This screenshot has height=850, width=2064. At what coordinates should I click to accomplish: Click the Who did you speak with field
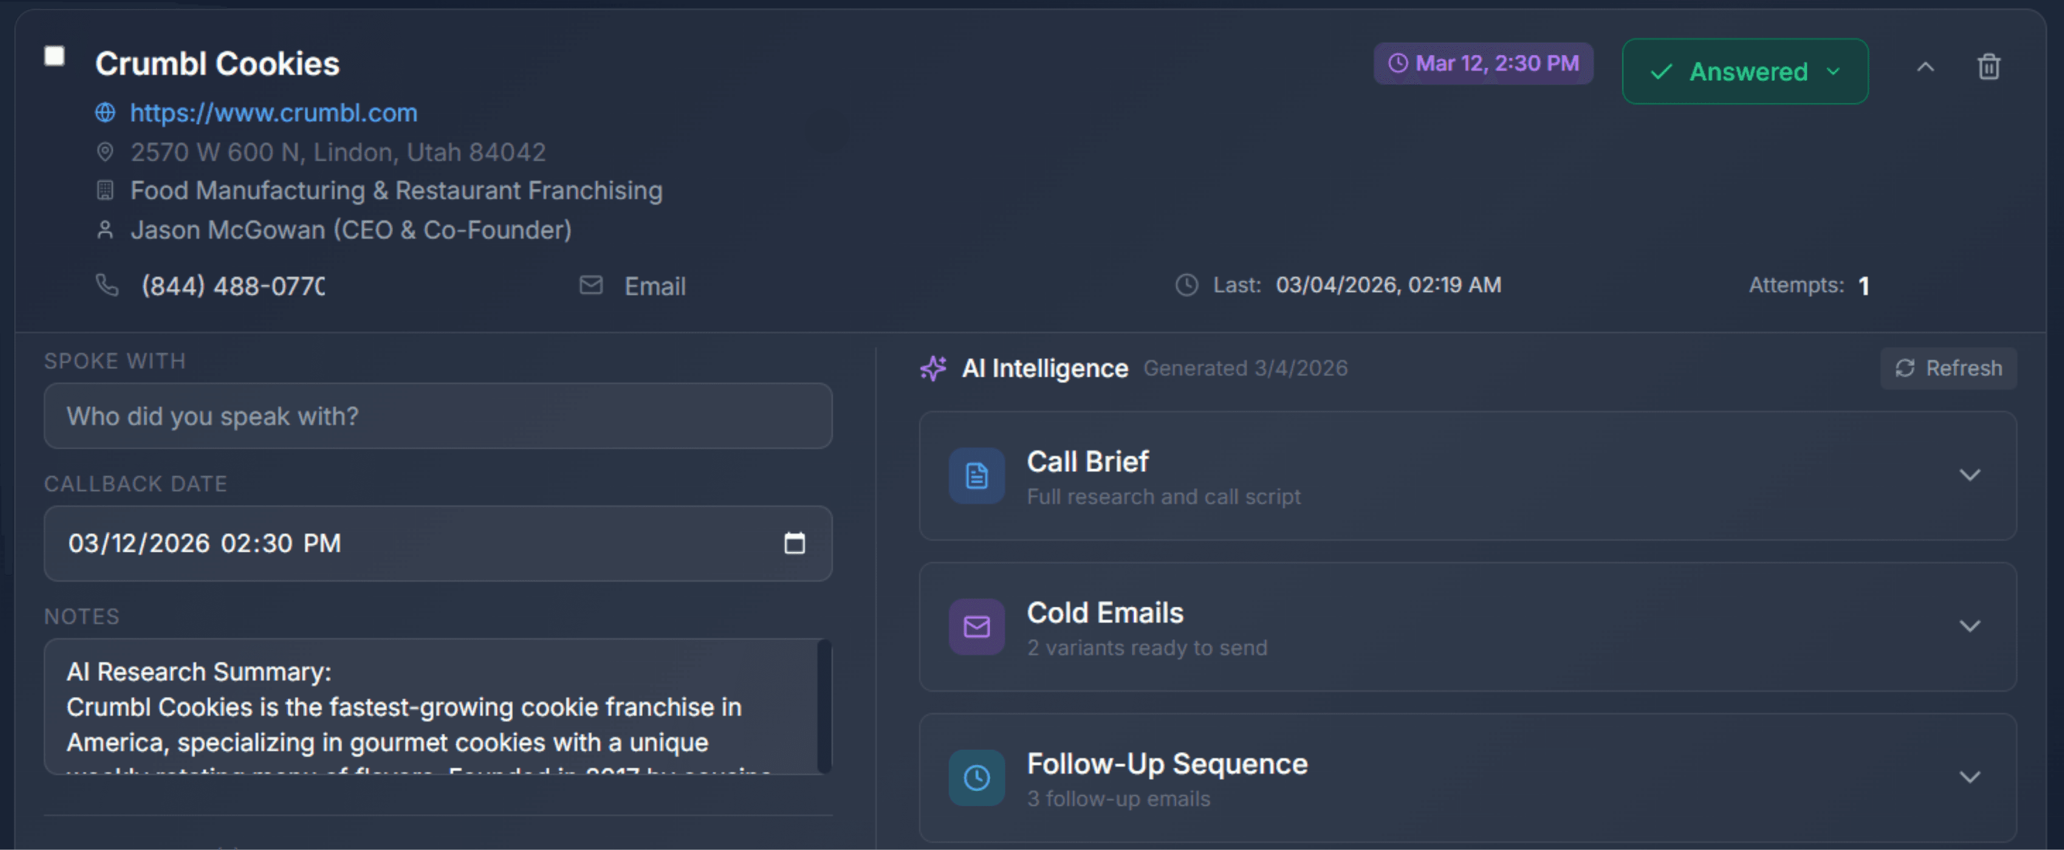click(x=438, y=416)
